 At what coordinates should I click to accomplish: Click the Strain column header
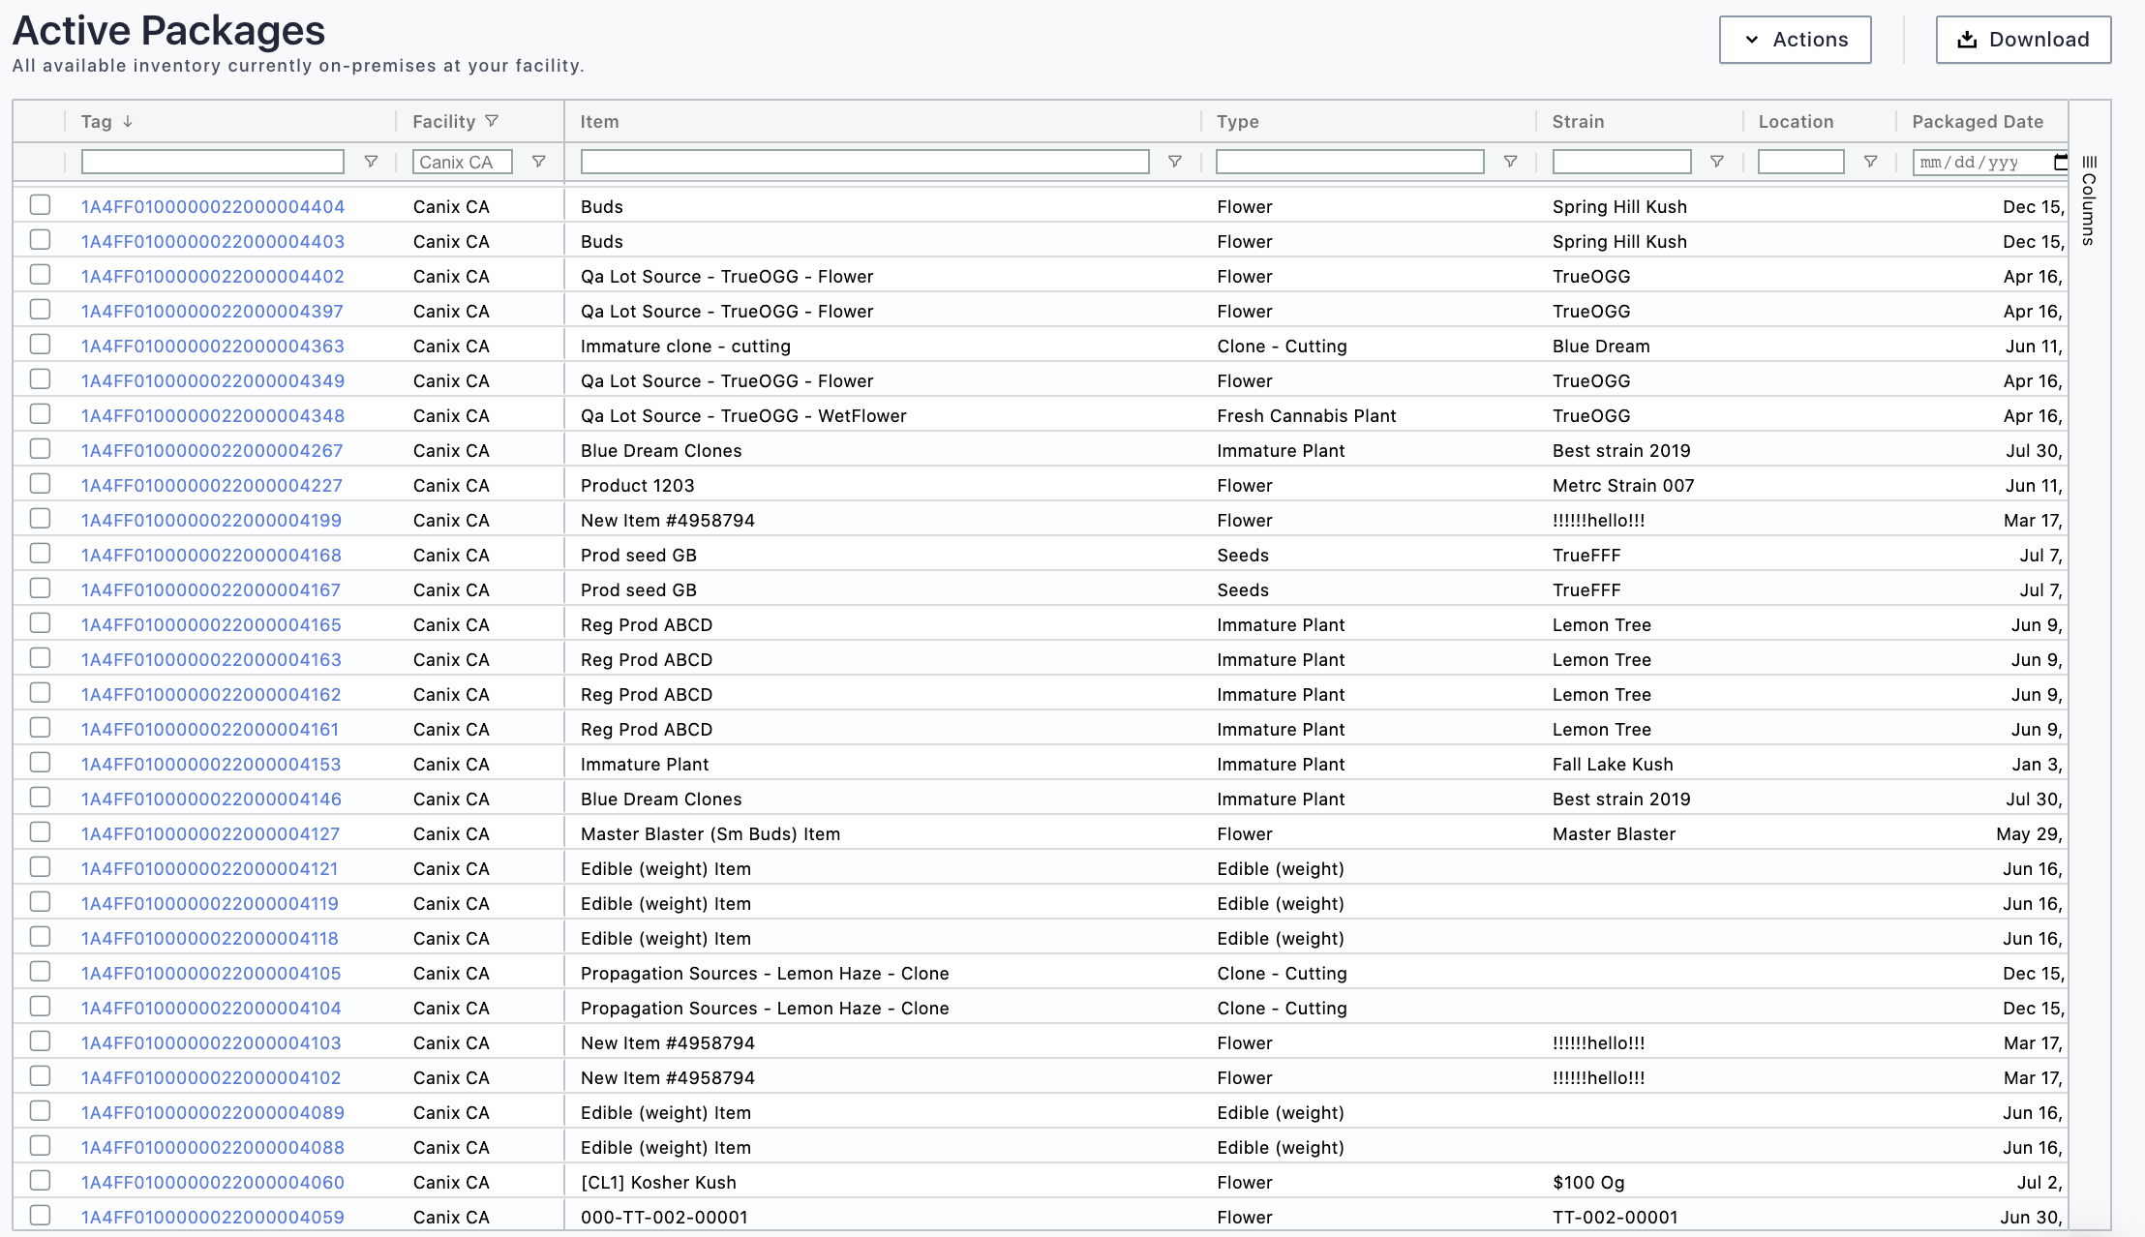coord(1578,121)
